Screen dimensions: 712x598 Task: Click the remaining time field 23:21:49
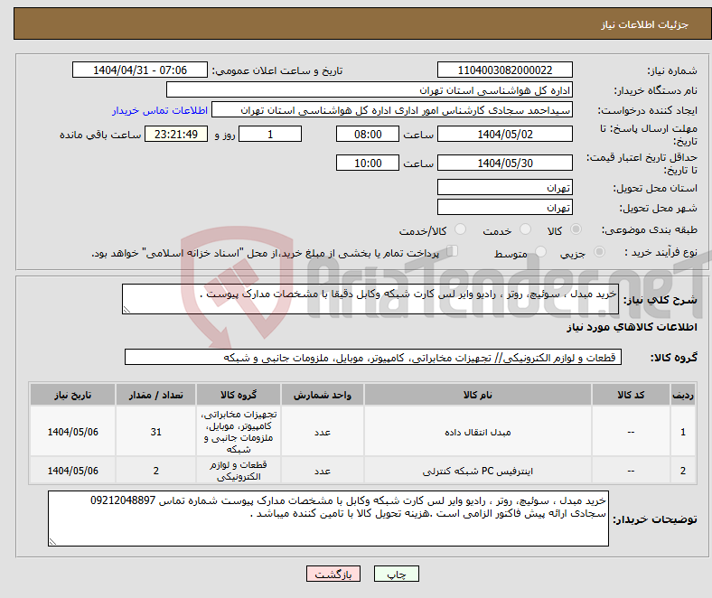click(176, 135)
